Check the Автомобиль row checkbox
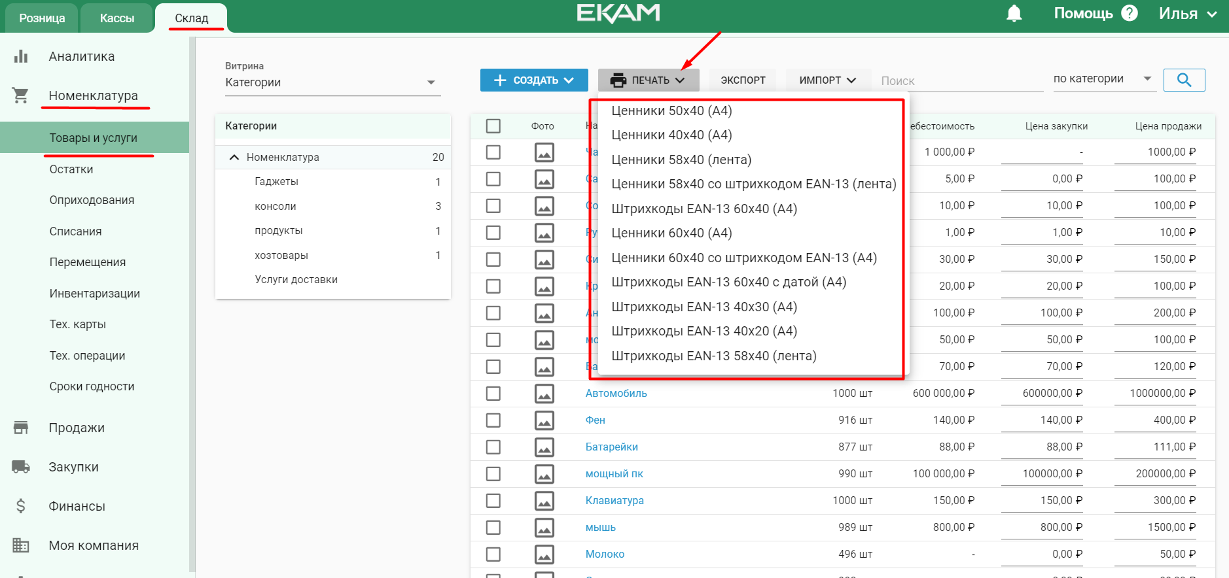This screenshot has width=1229, height=578. point(493,394)
